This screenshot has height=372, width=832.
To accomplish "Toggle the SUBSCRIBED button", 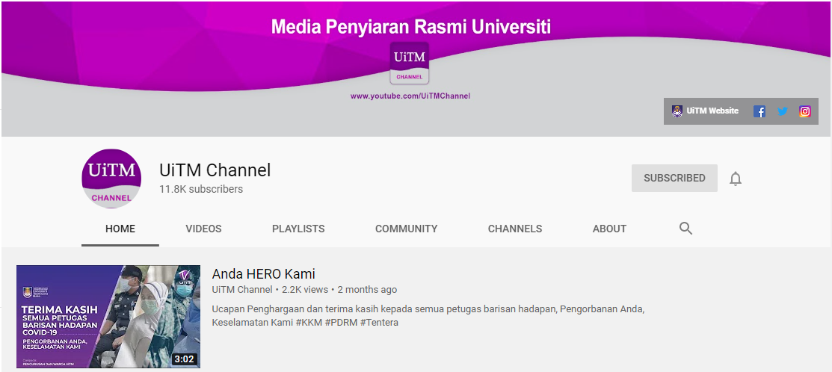I will (674, 178).
